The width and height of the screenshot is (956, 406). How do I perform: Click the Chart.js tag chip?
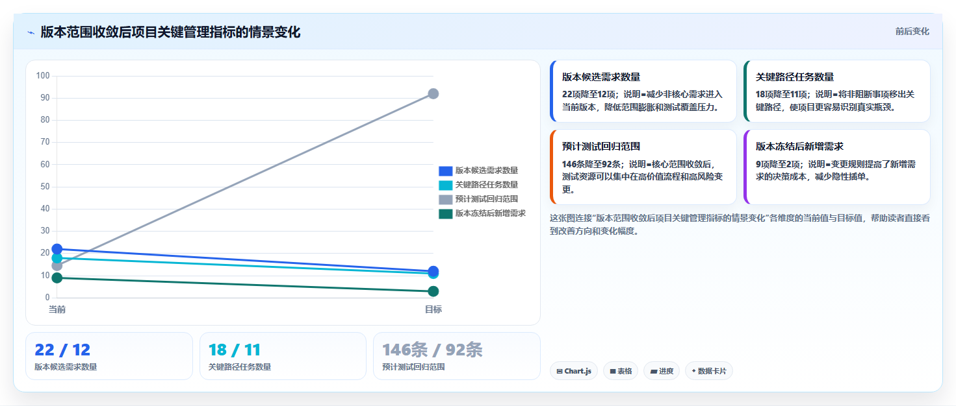573,371
